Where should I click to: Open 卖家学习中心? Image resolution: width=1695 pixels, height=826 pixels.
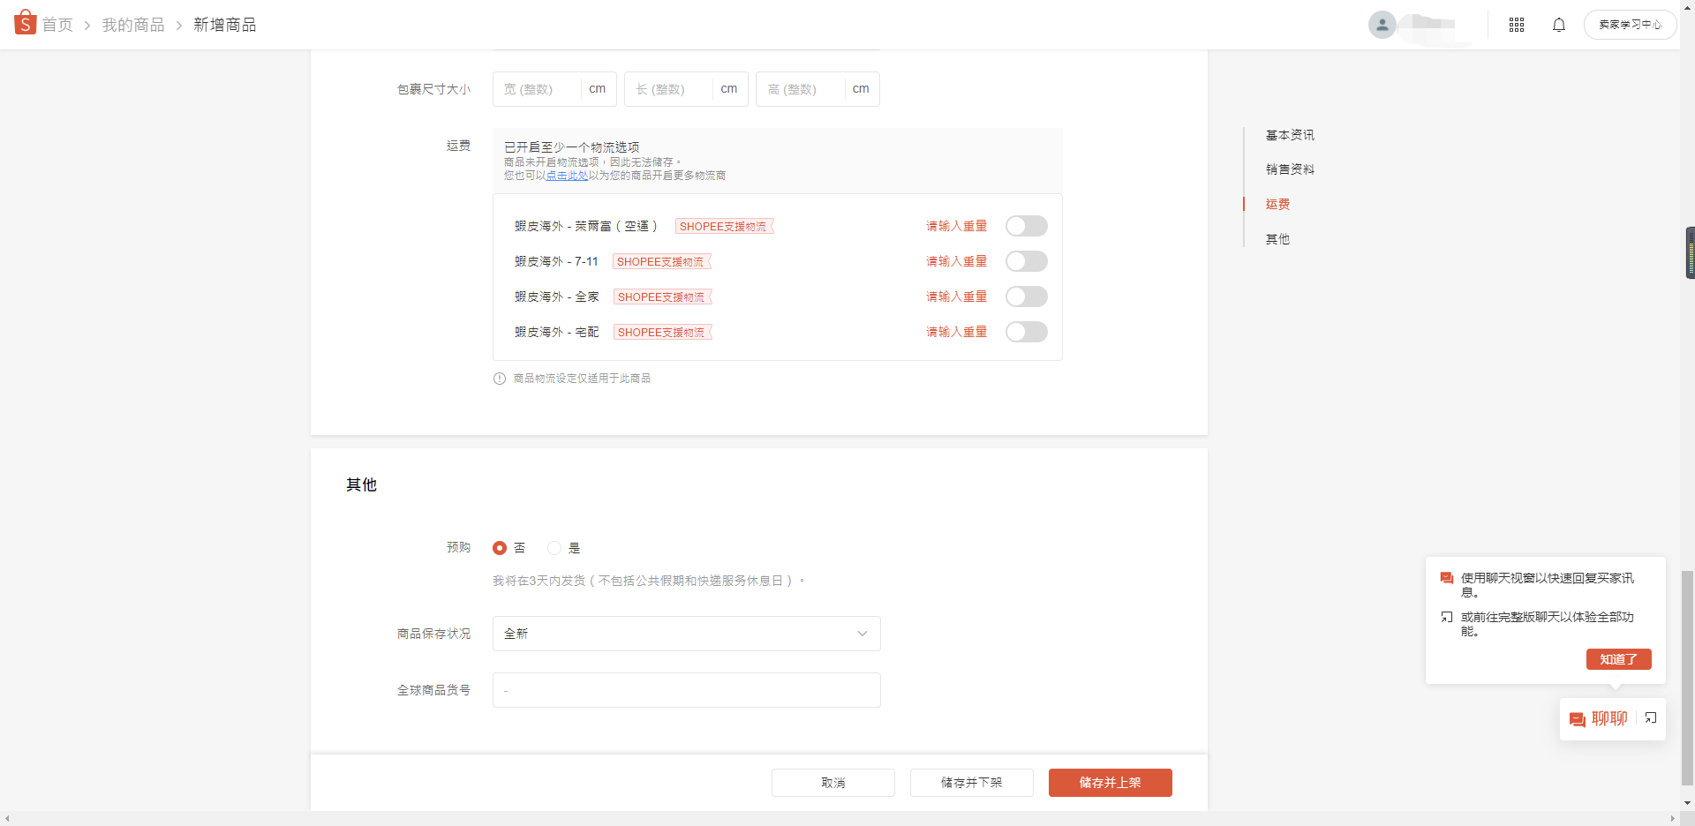[1630, 25]
